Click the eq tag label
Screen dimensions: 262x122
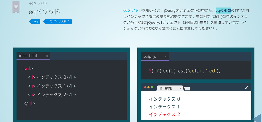(35, 22)
